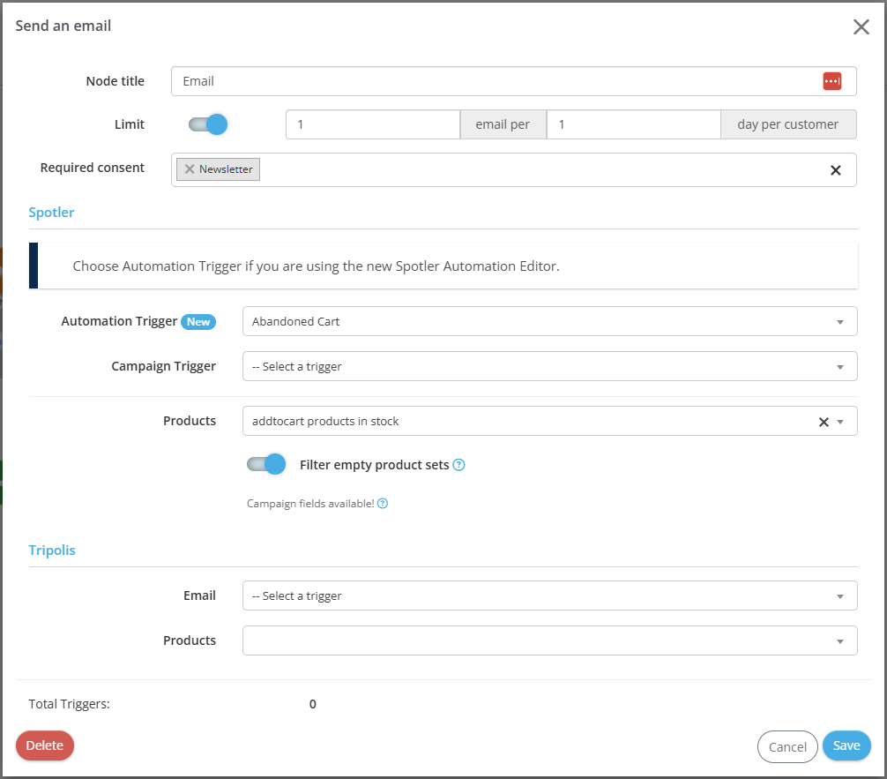The image size is (887, 779).
Task: Turn off Filter empty product sets switch
Action: pyautogui.click(x=266, y=464)
